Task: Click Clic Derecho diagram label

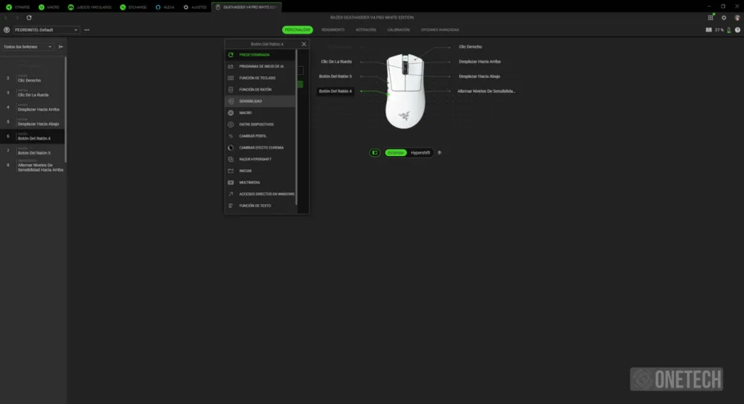Action: pos(470,47)
